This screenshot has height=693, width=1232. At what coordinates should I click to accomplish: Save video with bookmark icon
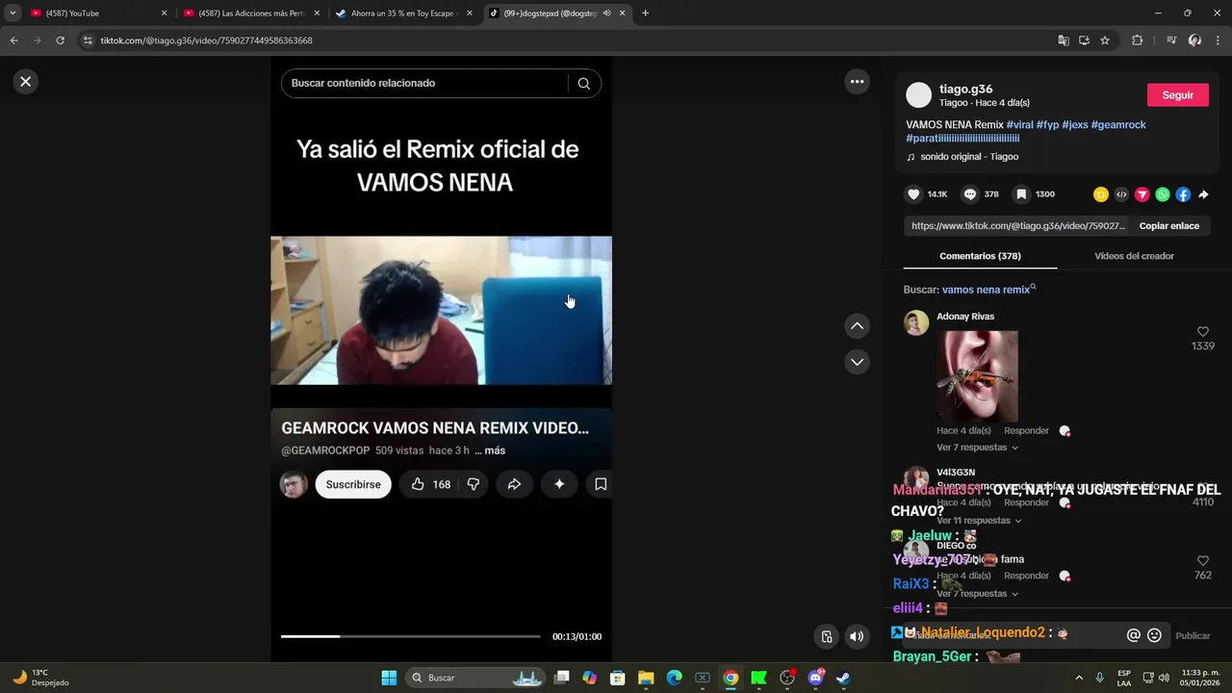pos(1021,194)
